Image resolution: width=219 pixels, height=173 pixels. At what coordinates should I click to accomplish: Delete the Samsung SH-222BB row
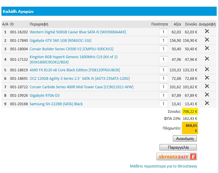[207, 103]
